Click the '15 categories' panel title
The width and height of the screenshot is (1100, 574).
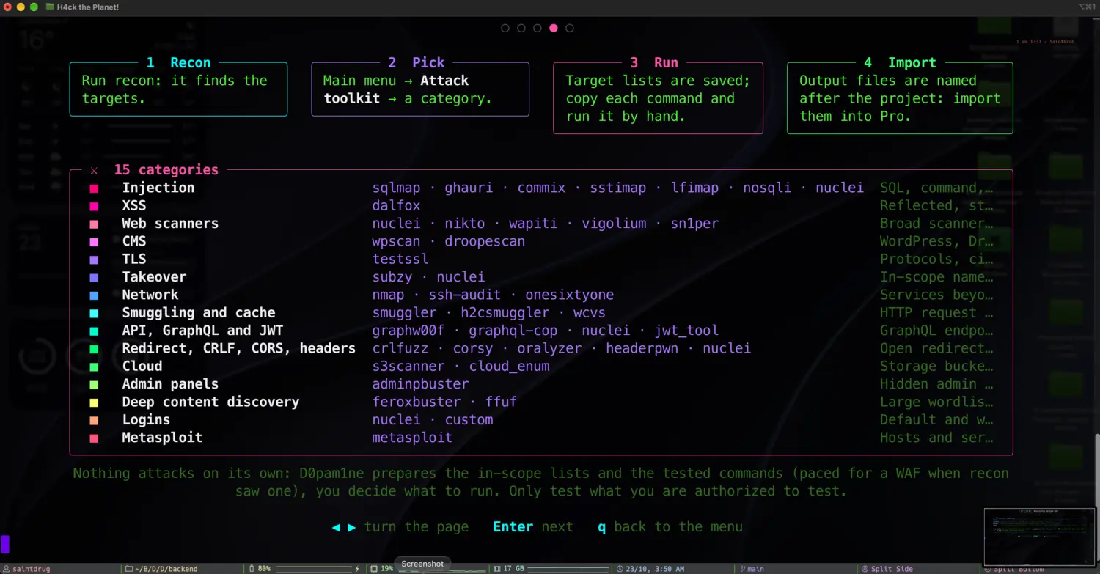166,169
